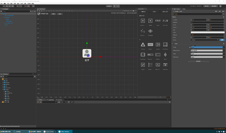Select the Splash Sprite node icon
Screen dimensions: 226x133
click(x=143, y=21)
